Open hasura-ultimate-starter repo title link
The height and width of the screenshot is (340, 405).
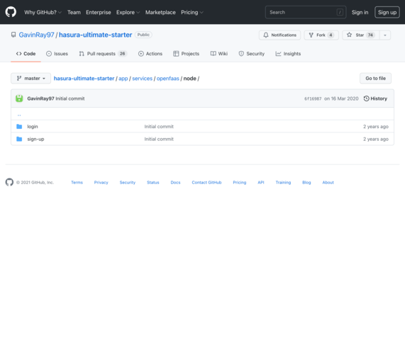click(95, 35)
